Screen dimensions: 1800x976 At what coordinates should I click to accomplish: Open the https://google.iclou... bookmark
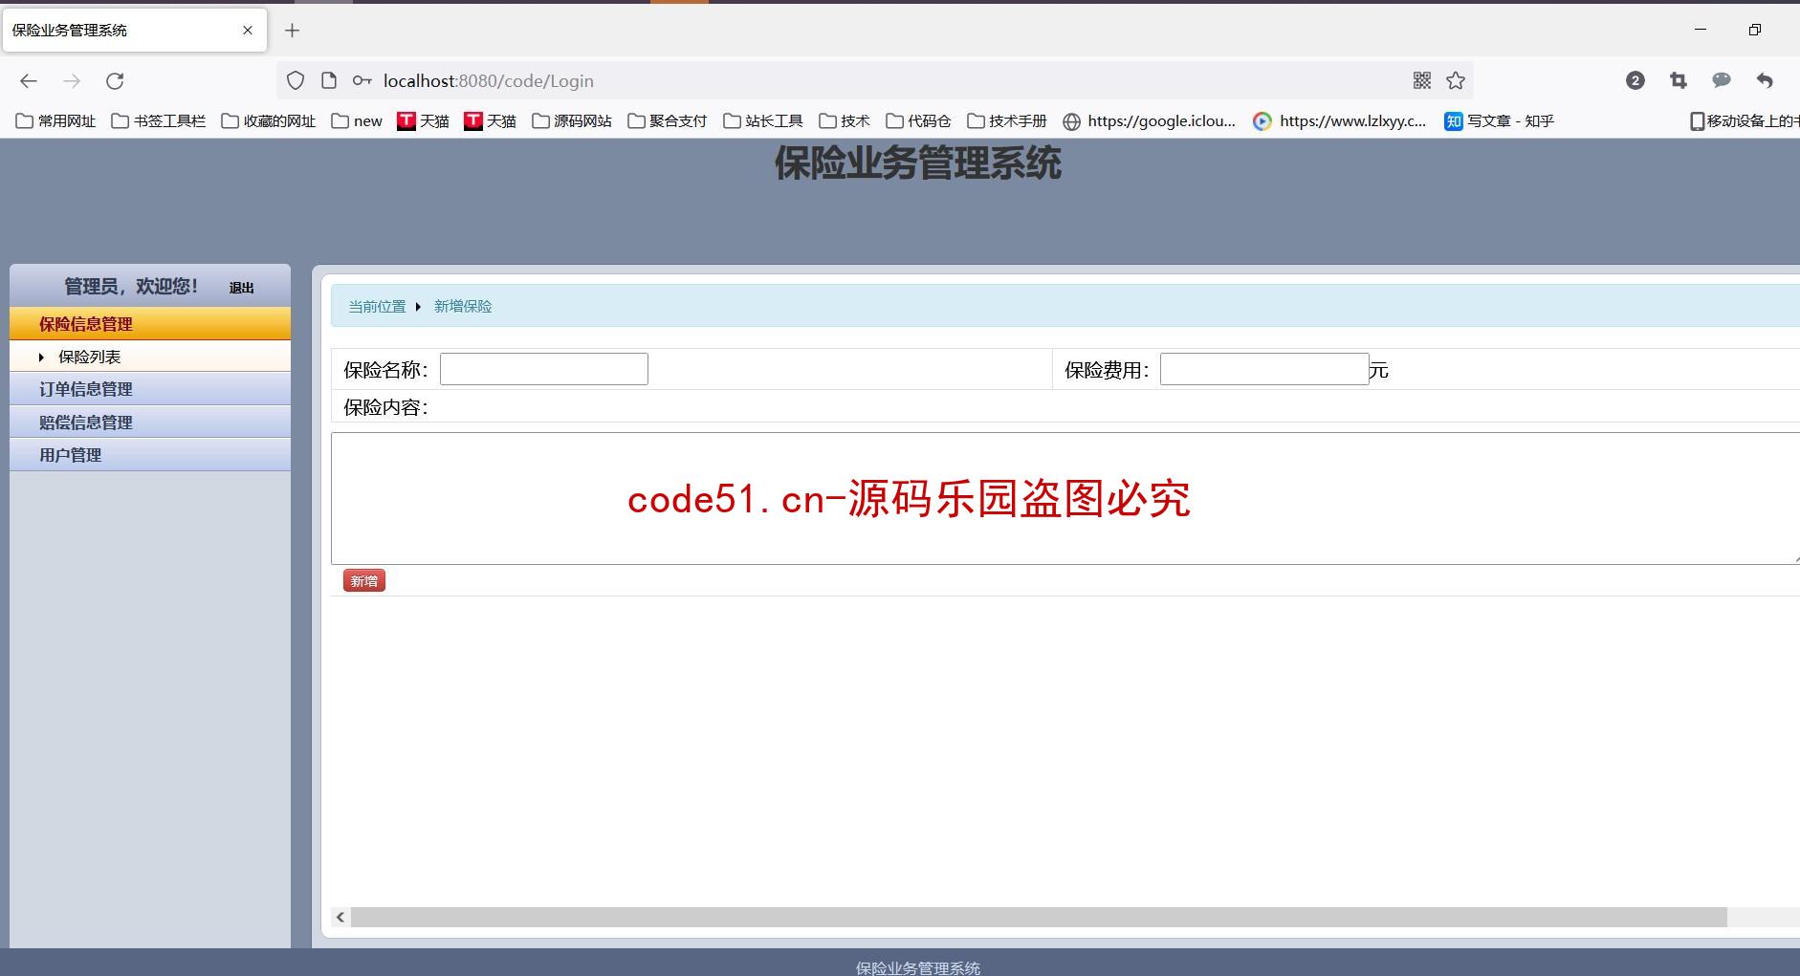pyautogui.click(x=1150, y=121)
